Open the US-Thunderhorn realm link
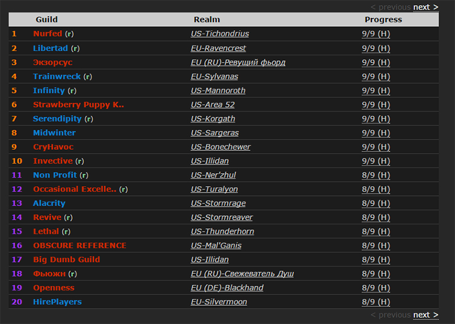The height and width of the screenshot is (324, 455). pyautogui.click(x=222, y=232)
